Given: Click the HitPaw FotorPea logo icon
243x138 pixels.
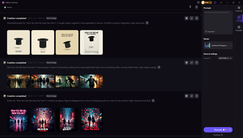Looking at the screenshot, I should click(3, 3).
